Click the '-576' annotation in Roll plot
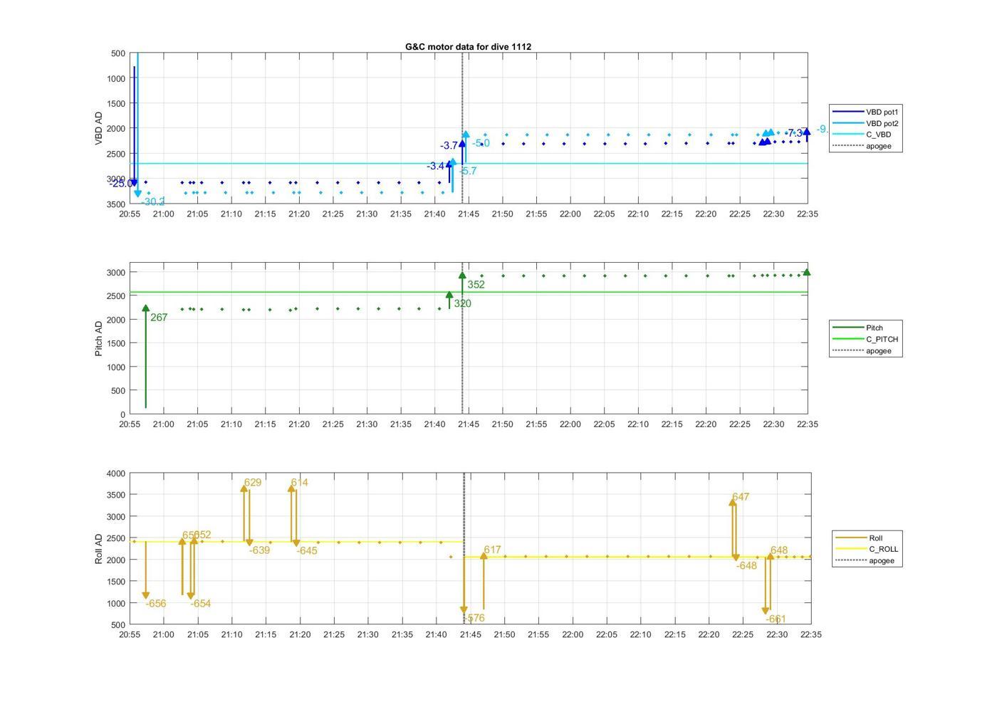Viewport: 997px width, 702px height. [x=474, y=618]
